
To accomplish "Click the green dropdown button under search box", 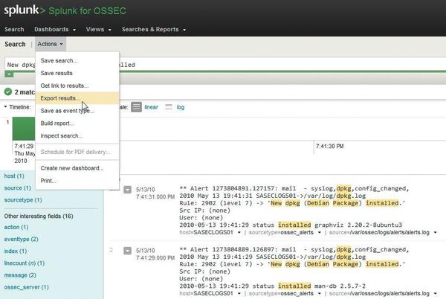I will point(9,74).
